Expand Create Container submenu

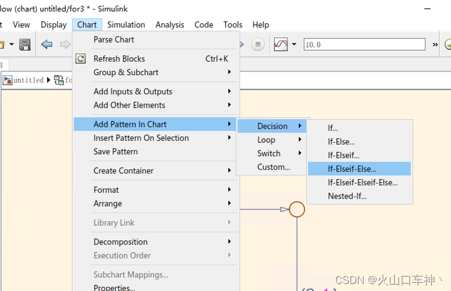click(x=155, y=171)
